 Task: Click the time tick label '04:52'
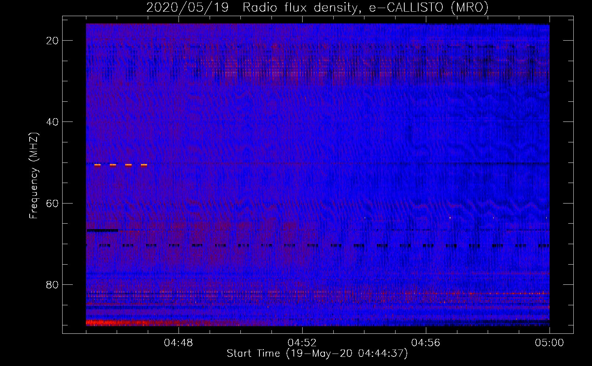(x=302, y=343)
